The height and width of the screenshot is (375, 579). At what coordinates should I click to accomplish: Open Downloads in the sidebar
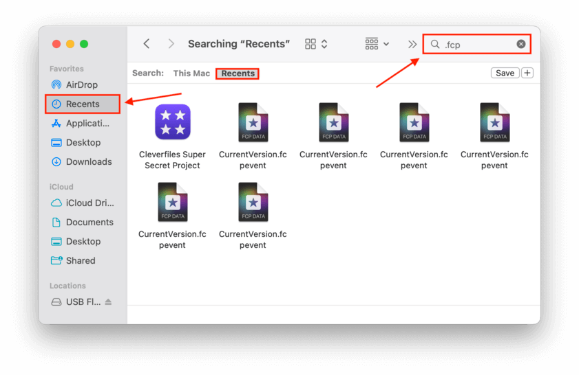[x=83, y=161]
